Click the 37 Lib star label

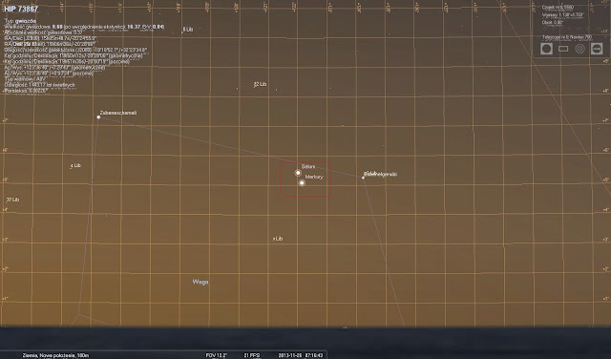click(12, 200)
